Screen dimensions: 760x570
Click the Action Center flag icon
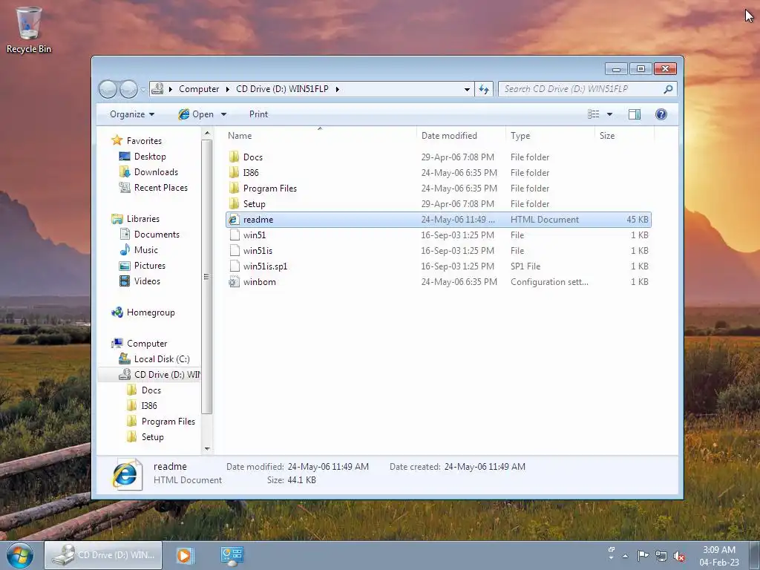tap(643, 555)
